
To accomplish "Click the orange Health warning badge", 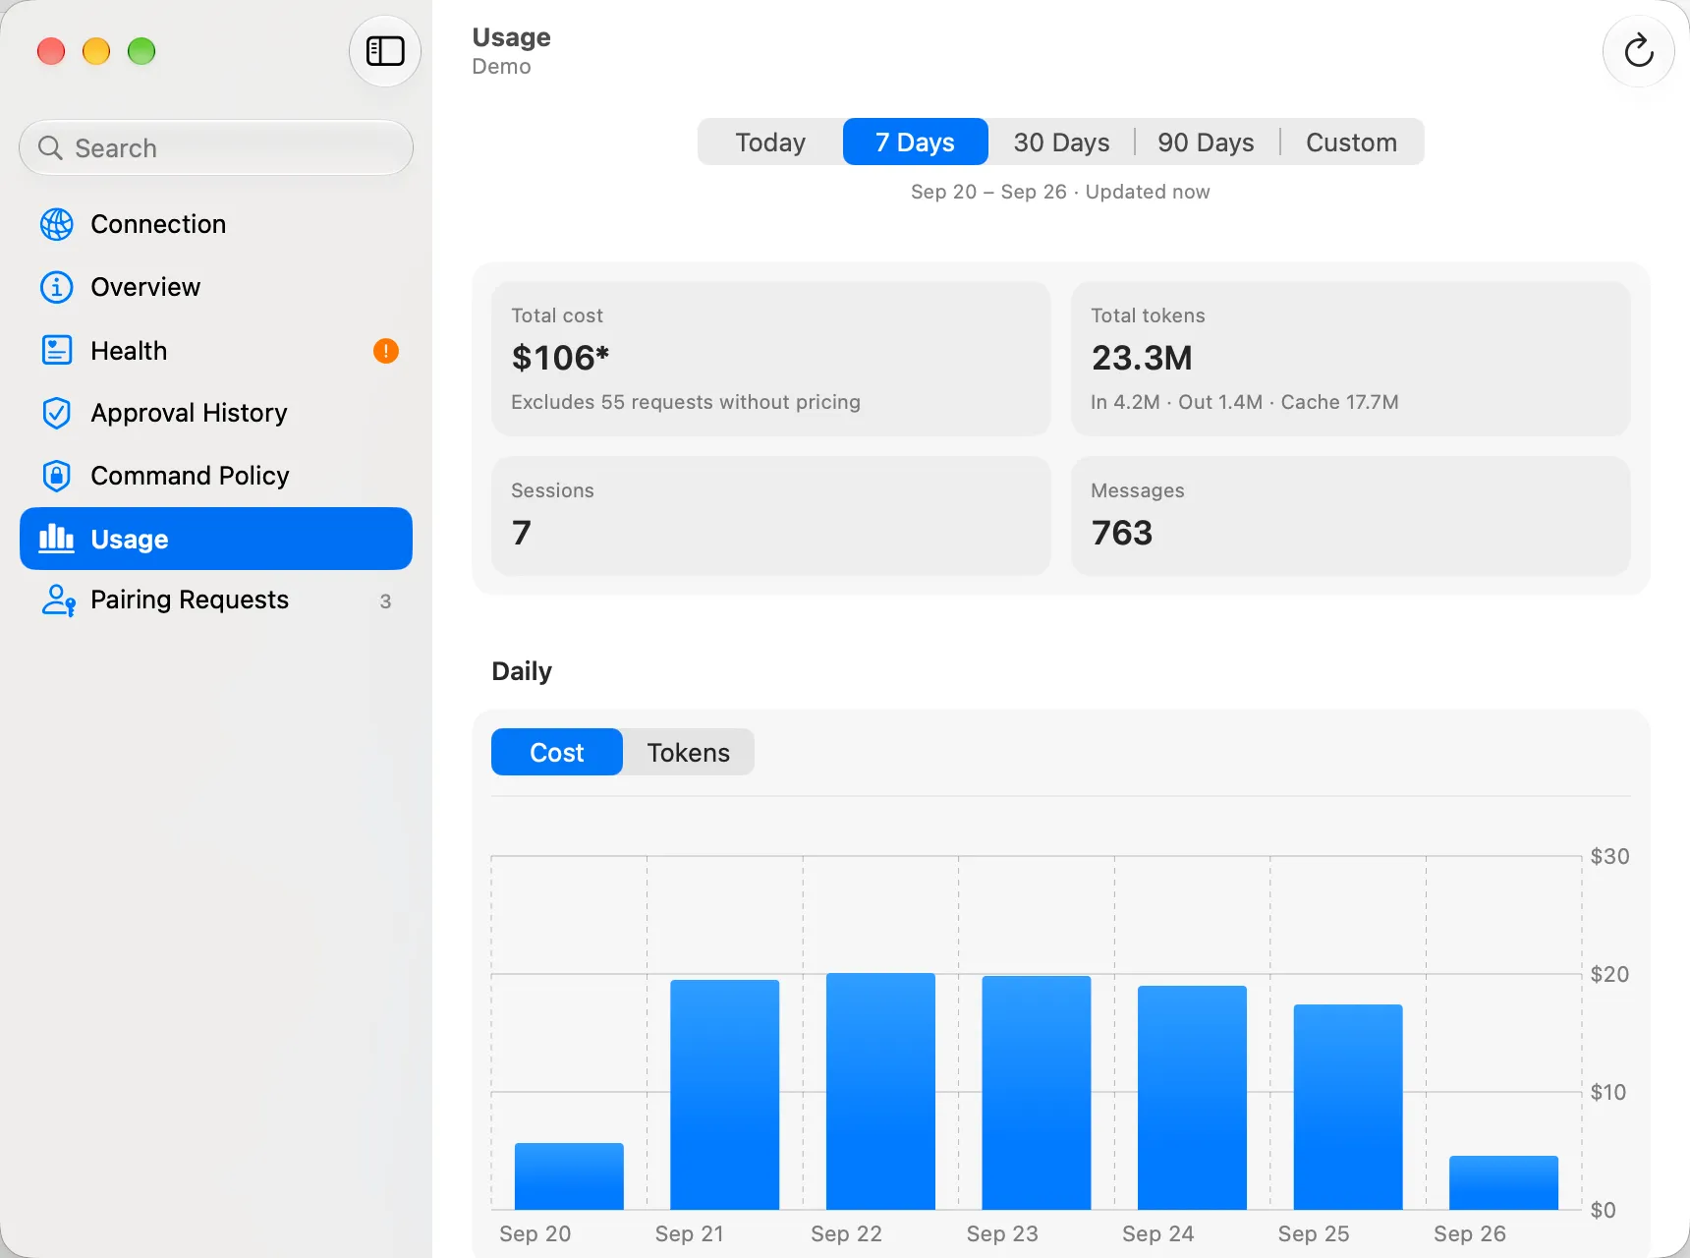I will click(386, 351).
